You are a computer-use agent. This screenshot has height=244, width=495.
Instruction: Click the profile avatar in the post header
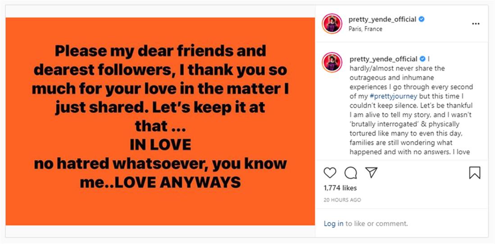coord(332,23)
